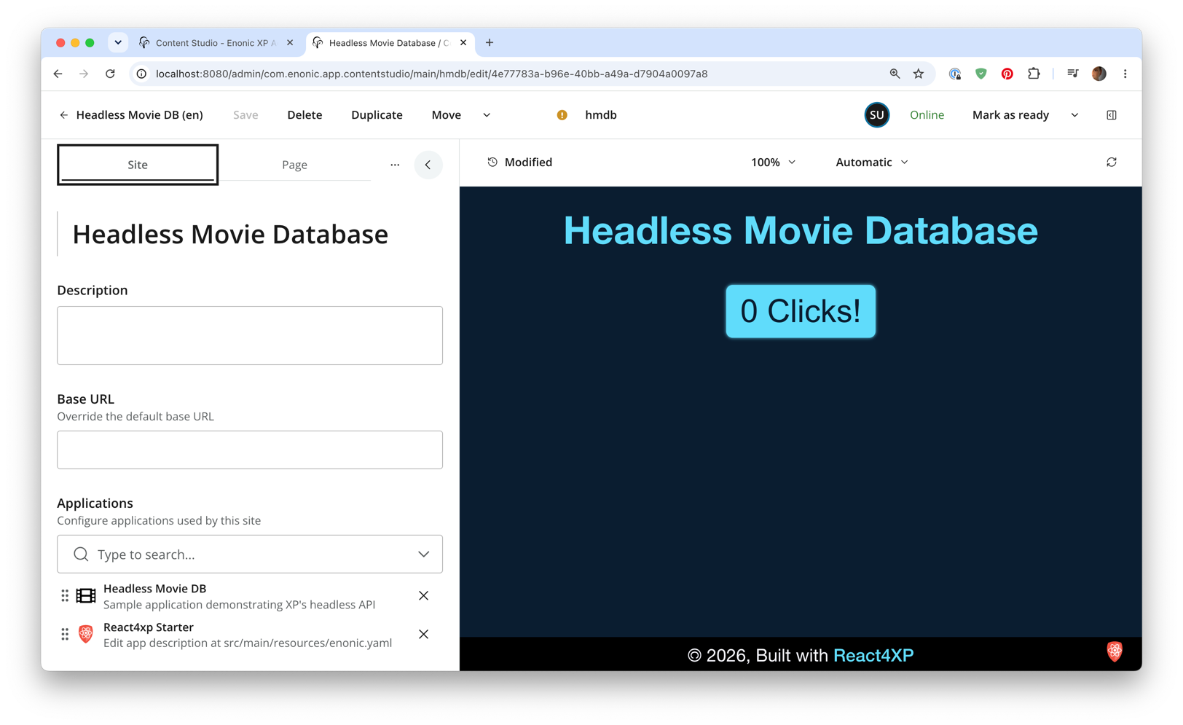Open the media control icon in the Chrome toolbar
This screenshot has height=725, width=1183.
[x=1072, y=74]
